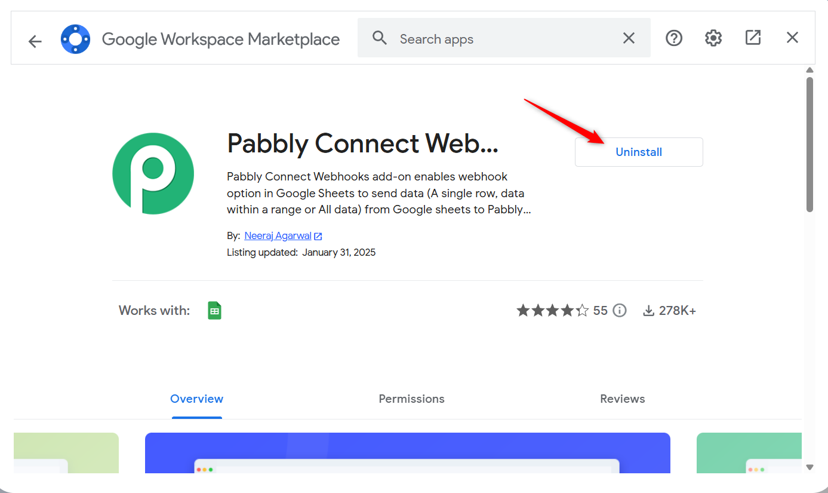This screenshot has height=493, width=828.
Task: Close the Marketplace dialog
Action: pyautogui.click(x=792, y=38)
